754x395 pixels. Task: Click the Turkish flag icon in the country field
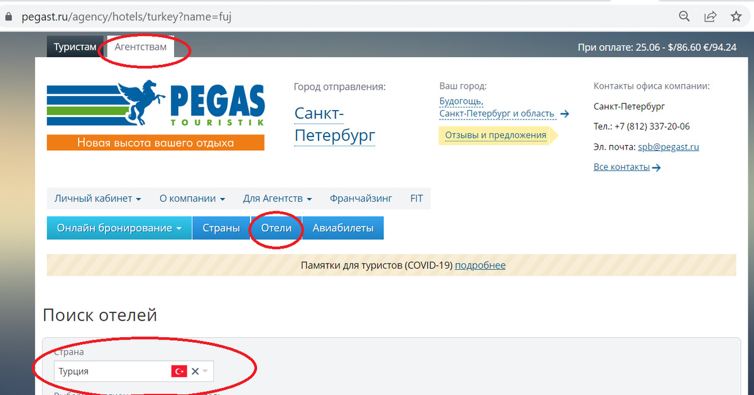tap(179, 371)
